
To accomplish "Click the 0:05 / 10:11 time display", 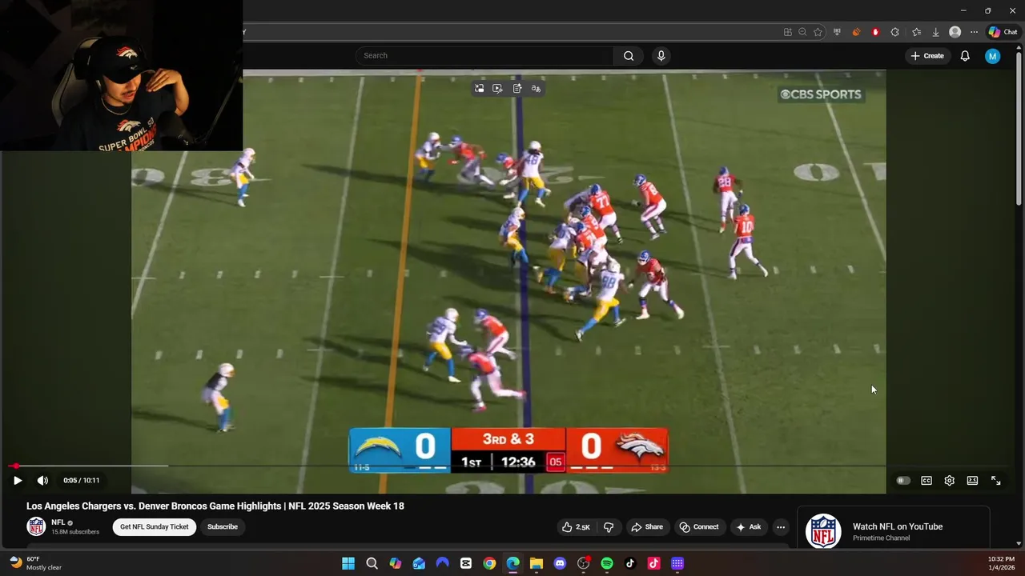I will click(82, 481).
